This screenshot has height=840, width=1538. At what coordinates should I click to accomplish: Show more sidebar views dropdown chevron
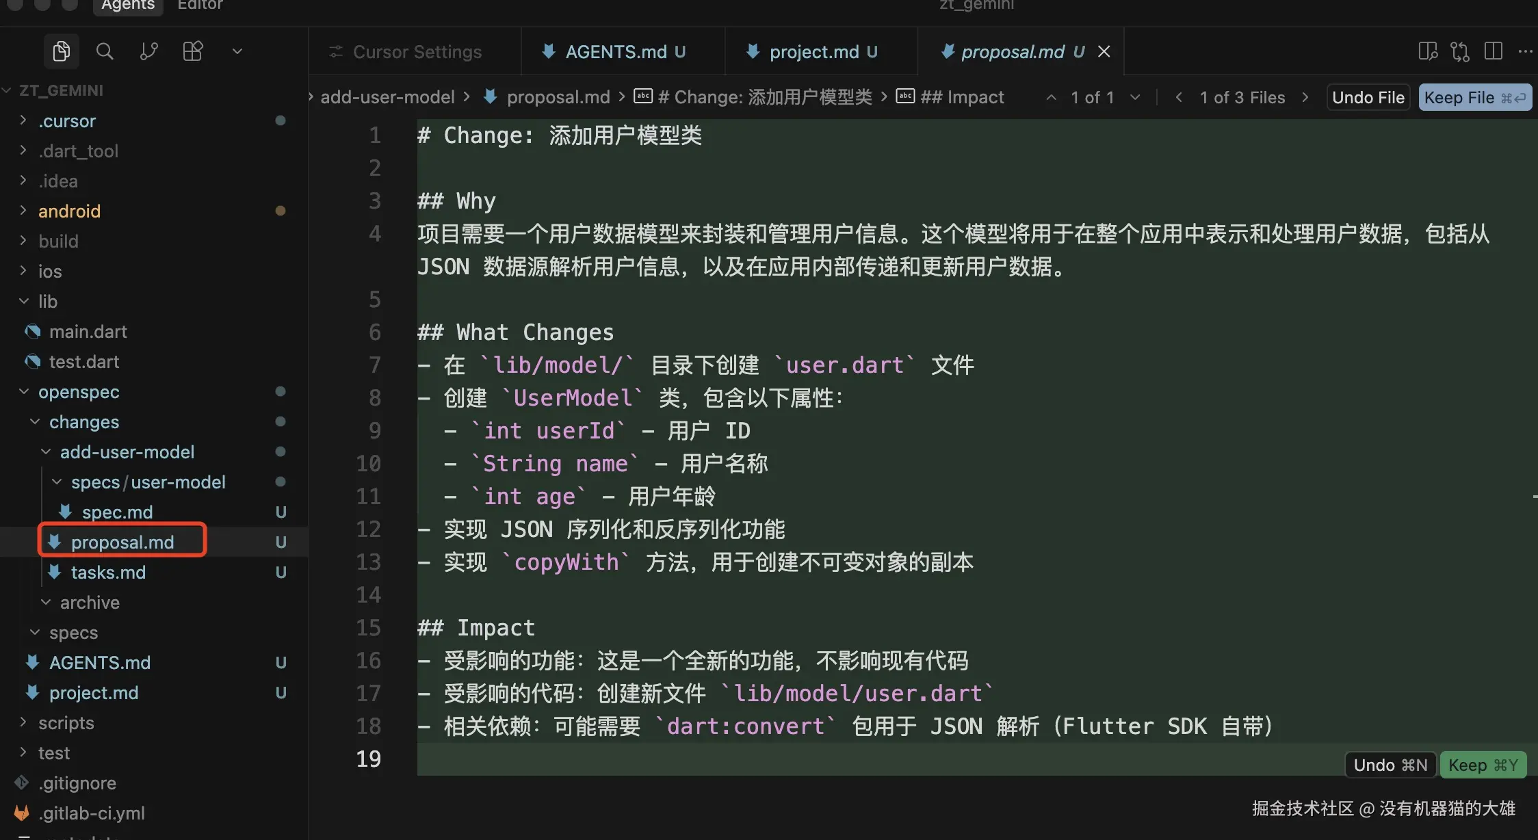click(x=237, y=51)
